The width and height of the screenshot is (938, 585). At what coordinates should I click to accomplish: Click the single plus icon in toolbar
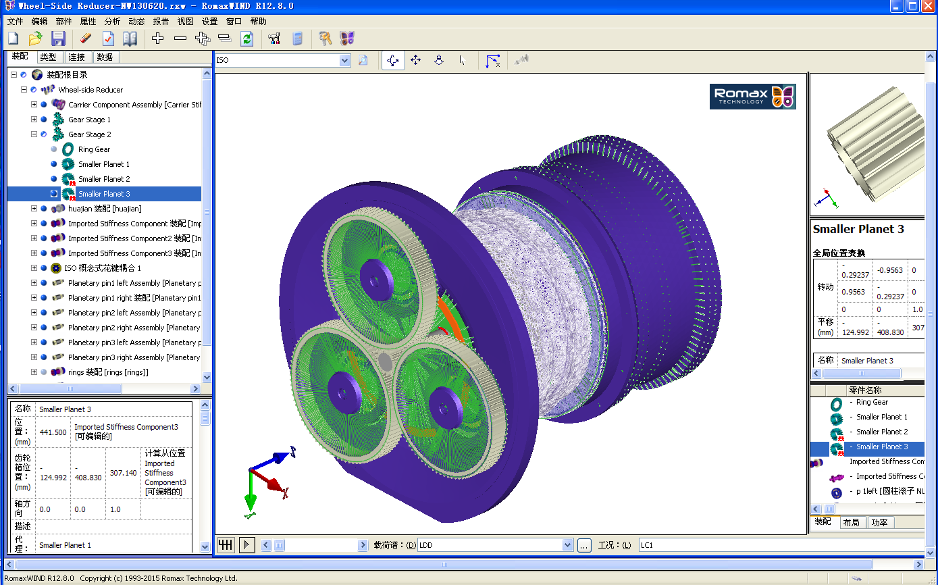(157, 39)
